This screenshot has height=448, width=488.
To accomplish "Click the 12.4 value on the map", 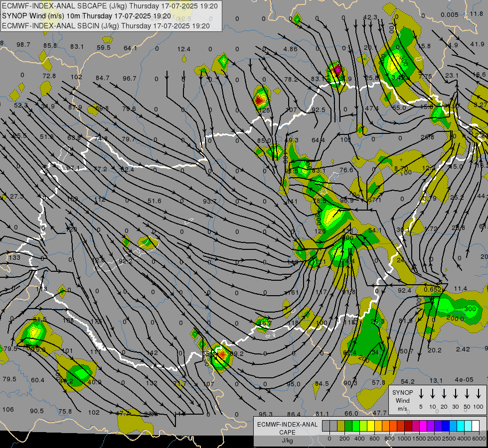I will 184,49.
